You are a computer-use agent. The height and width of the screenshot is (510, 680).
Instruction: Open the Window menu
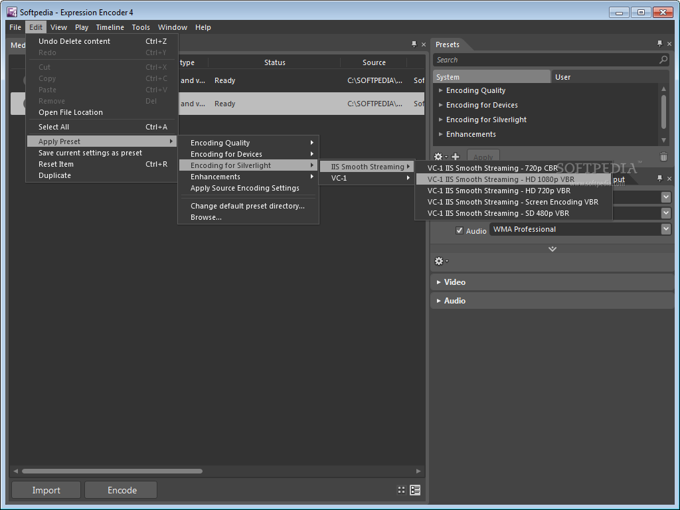tap(173, 27)
